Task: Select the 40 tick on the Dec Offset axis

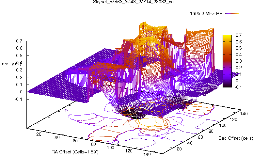Action: click(190, 143)
